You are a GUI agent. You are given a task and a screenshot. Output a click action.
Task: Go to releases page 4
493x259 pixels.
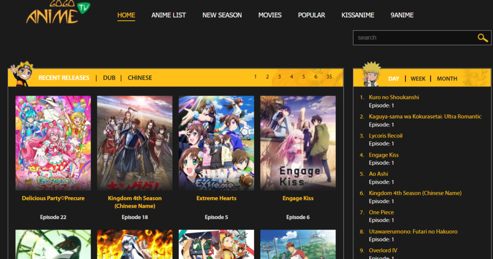tap(291, 77)
